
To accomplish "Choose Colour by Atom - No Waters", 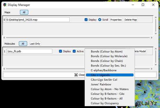I will coord(110,89).
